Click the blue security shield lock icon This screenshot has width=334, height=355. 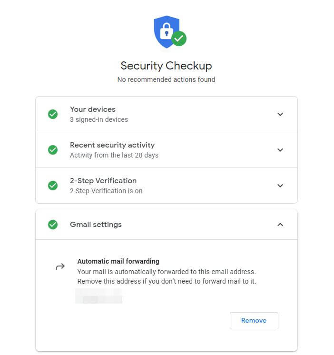click(167, 32)
